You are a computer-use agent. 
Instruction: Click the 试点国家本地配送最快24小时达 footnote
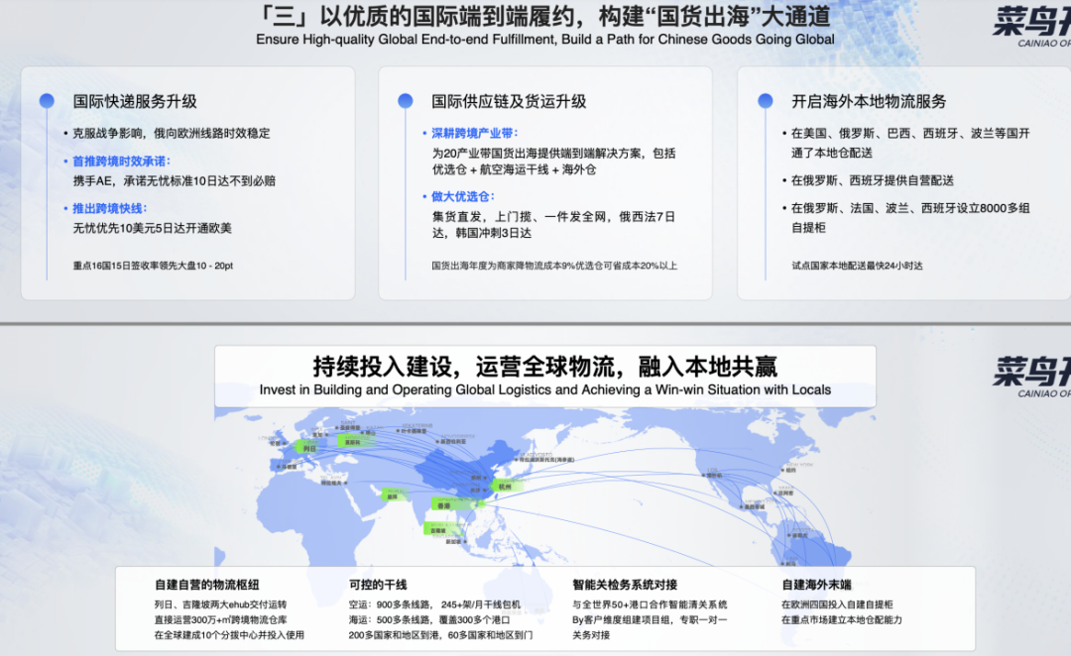coord(857,266)
